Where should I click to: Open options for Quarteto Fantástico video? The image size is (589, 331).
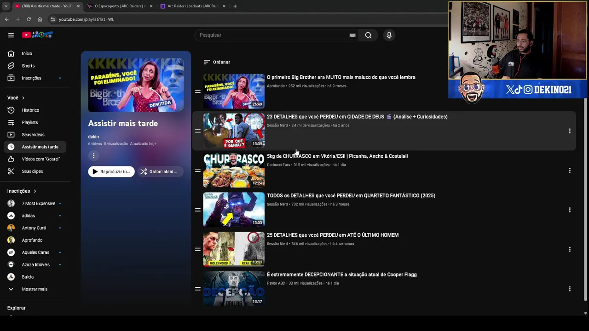[570, 210]
